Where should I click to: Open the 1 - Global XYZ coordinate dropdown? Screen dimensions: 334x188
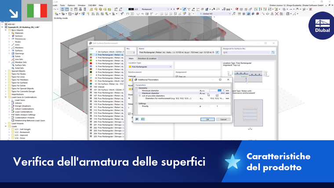pos(229,14)
